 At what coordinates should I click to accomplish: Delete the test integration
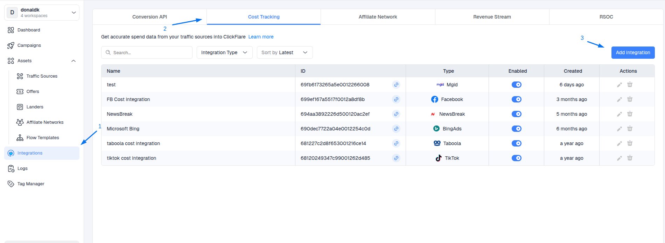pos(630,85)
